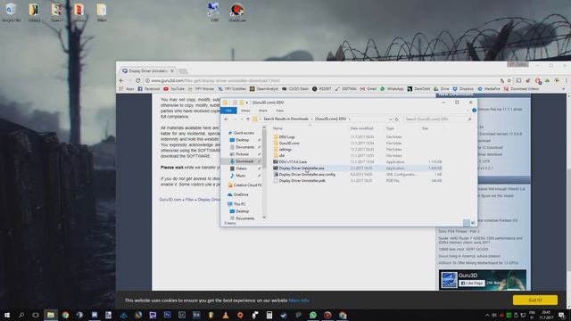This screenshot has width=571, height=321.
Task: Bookmark this page with star icon
Action: click(x=509, y=80)
